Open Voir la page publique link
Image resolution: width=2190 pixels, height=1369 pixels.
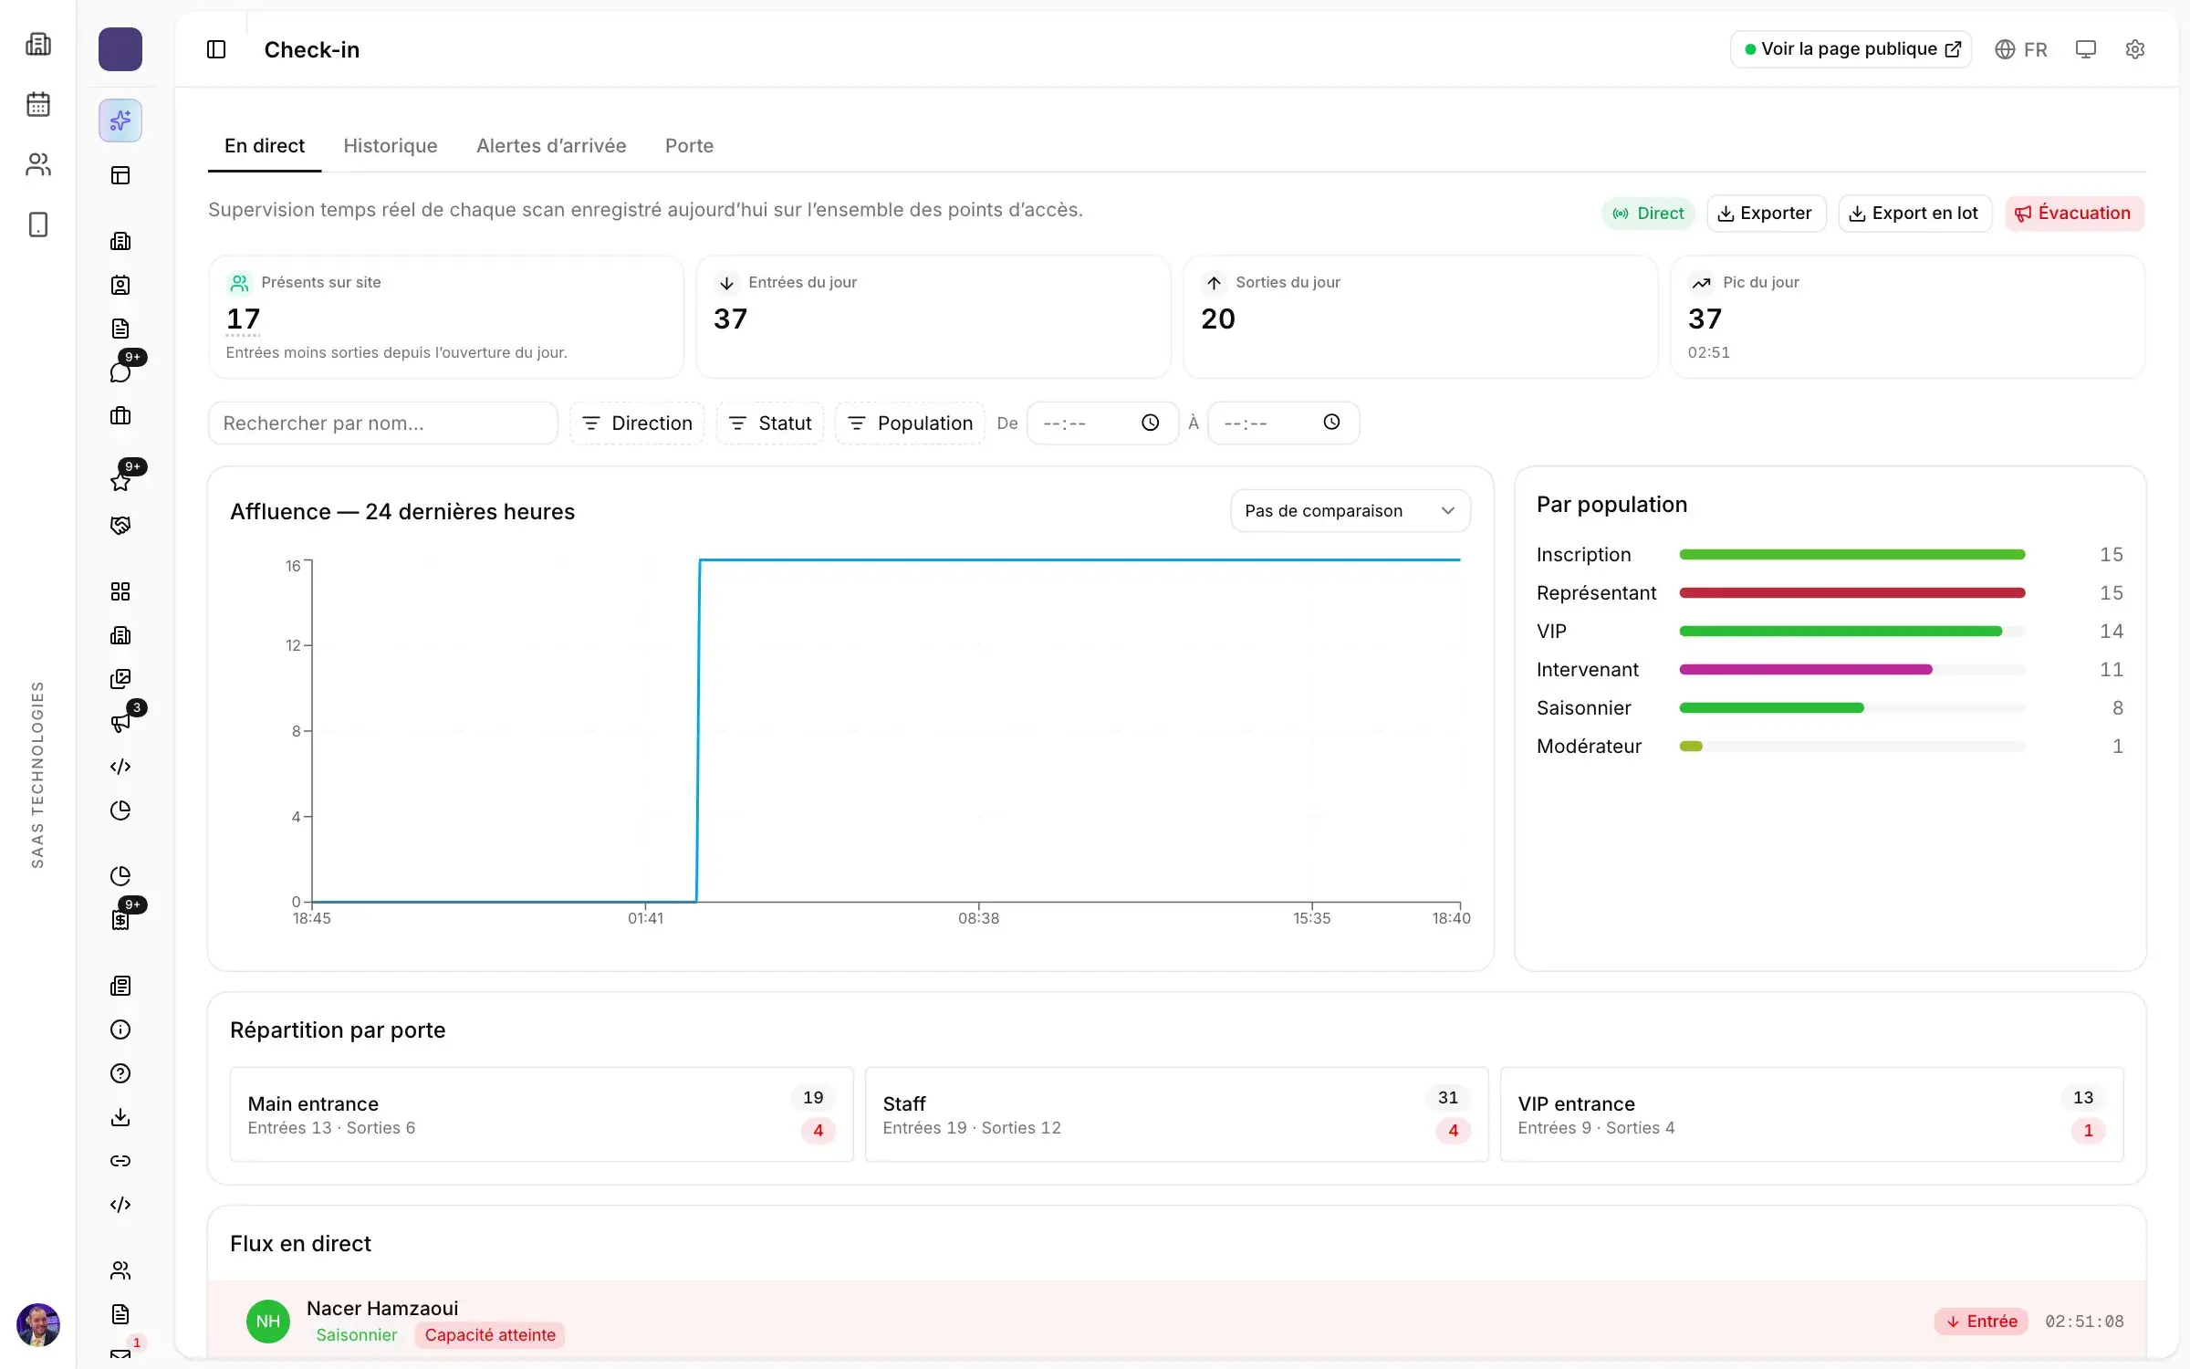tap(1851, 49)
